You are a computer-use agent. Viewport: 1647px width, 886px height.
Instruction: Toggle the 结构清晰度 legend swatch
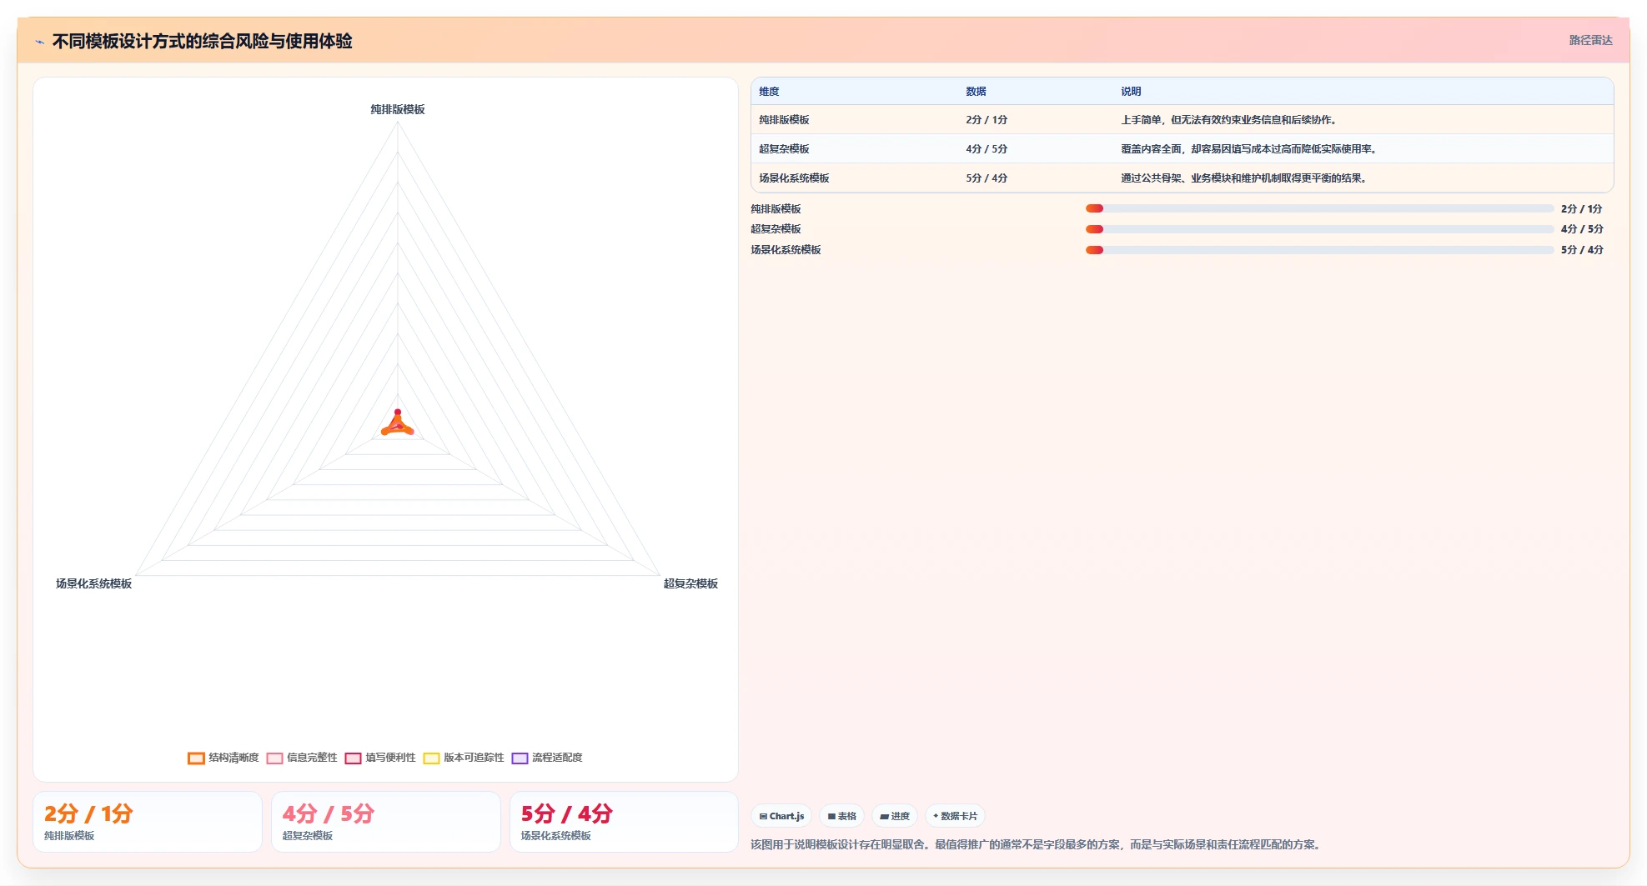point(196,758)
